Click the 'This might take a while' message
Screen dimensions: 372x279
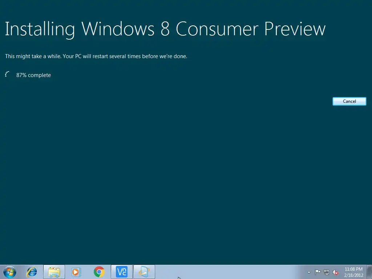[x=96, y=56]
